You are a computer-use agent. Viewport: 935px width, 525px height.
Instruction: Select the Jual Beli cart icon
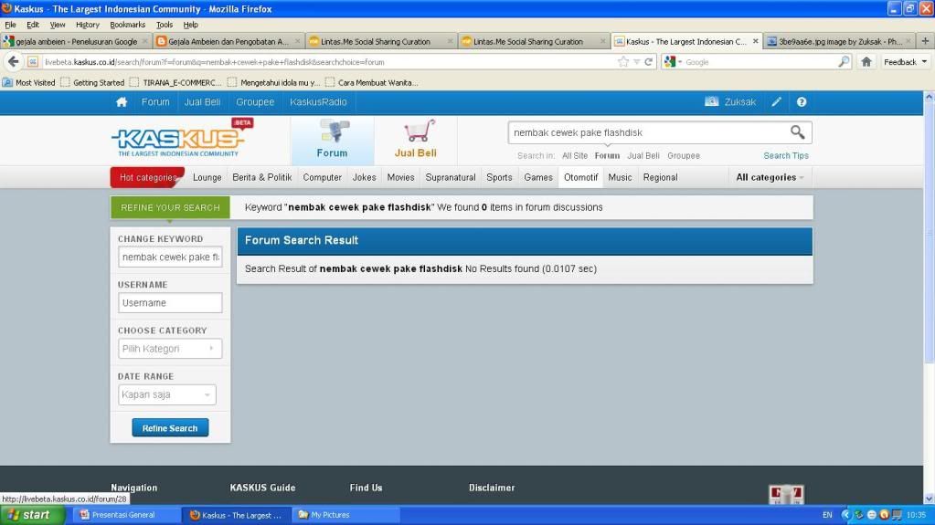click(x=419, y=131)
